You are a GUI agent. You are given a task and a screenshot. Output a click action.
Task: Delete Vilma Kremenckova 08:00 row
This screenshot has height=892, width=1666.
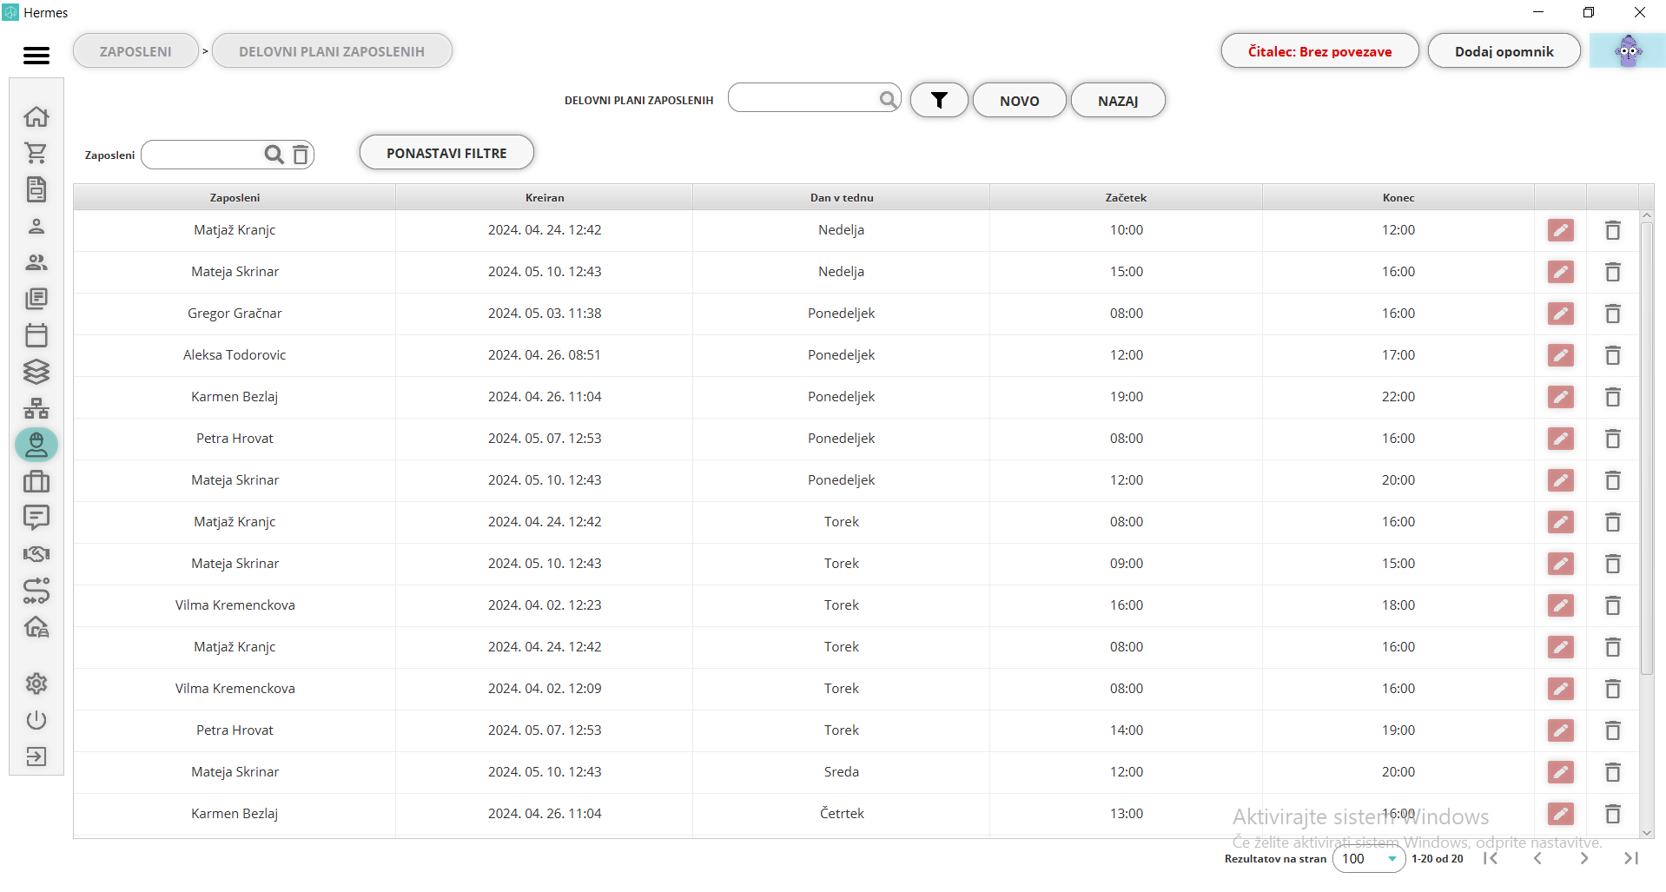(x=1613, y=689)
